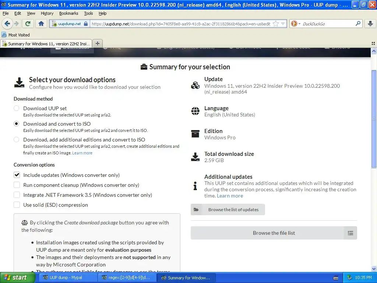Open Learn more link under additional editions
The width and height of the screenshot is (377, 283).
[x=82, y=153]
